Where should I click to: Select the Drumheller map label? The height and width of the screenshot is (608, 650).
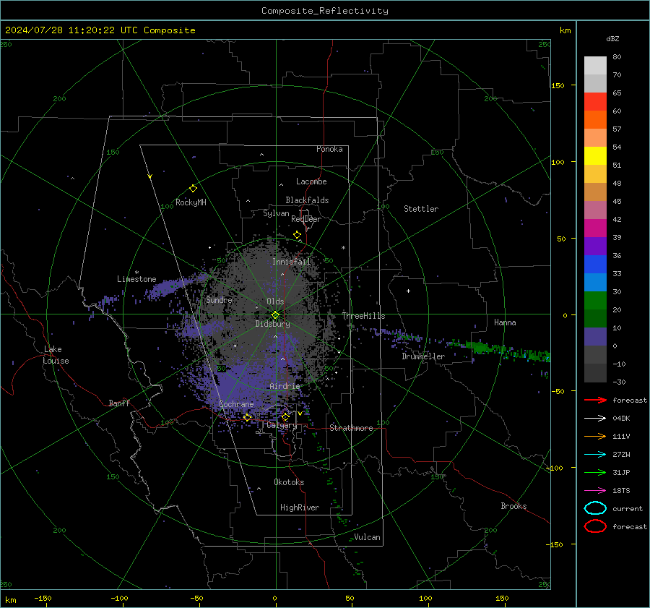click(x=423, y=356)
